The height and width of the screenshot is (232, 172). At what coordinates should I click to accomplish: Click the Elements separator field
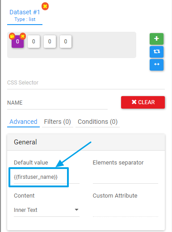click(x=126, y=177)
